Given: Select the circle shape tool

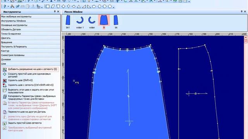Looking at the screenshot, I should click(x=110, y=7).
